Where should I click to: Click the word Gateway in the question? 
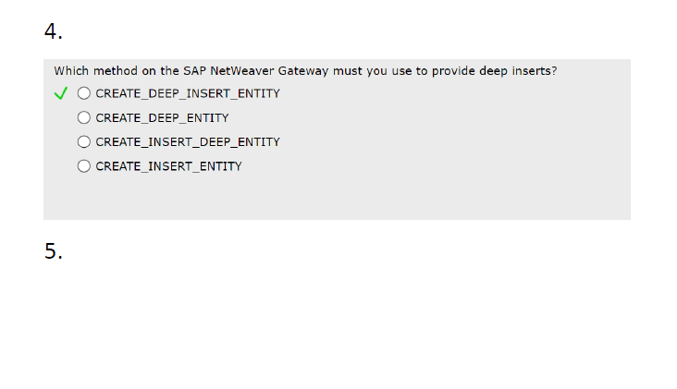[303, 71]
